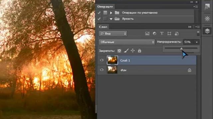This screenshot has width=213, height=119.
Task: Click Непрозрачность opacity label
Action: coord(169,42)
